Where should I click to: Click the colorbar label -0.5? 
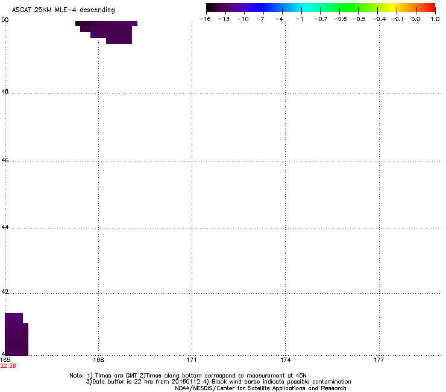(x=359, y=19)
